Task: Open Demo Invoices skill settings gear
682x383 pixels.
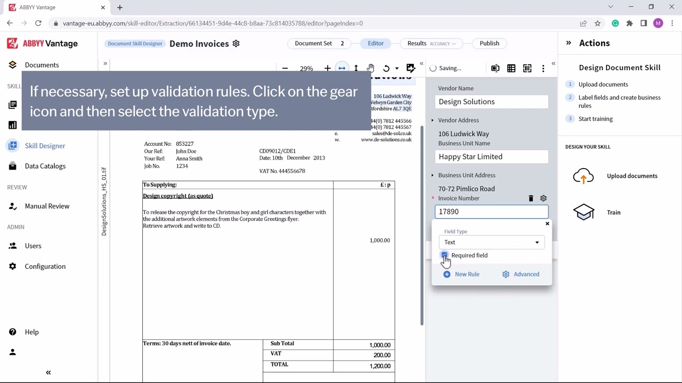Action: 236,44
